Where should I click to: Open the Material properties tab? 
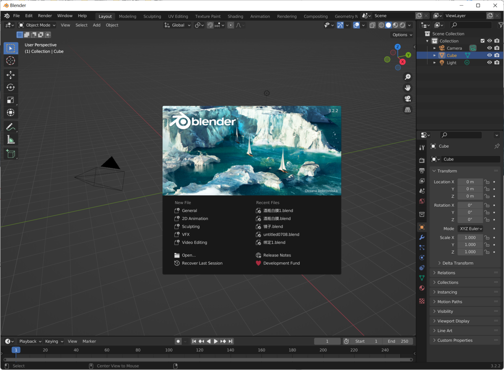[x=421, y=288]
